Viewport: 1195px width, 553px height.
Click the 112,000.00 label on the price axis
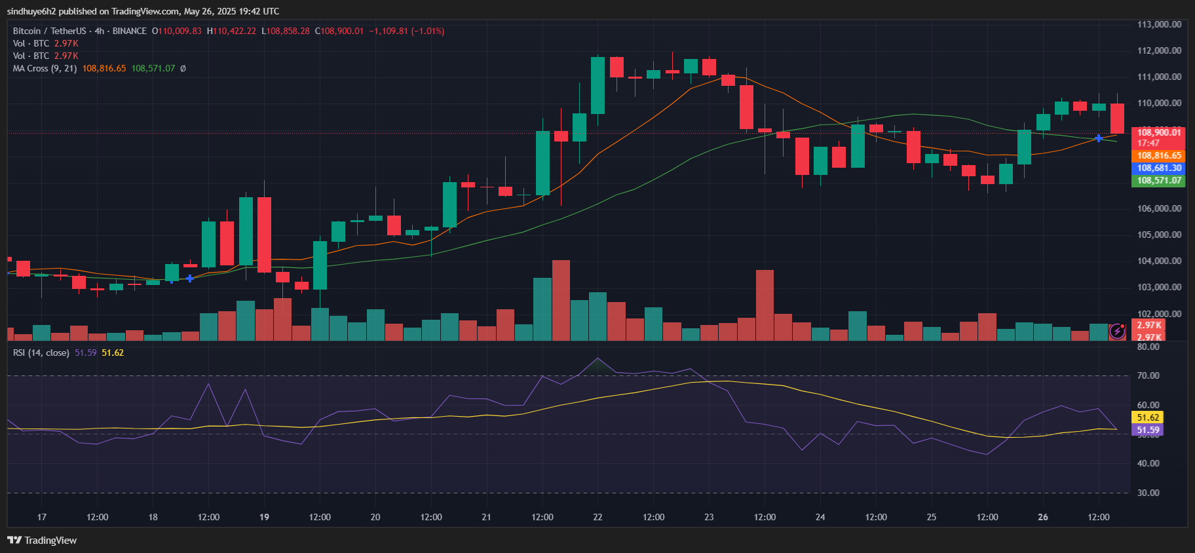click(x=1159, y=50)
